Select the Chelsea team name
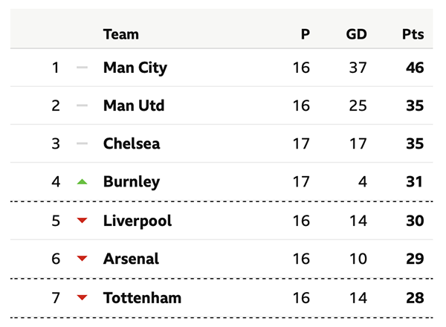Image resolution: width=446 pixels, height=327 pixels. click(x=132, y=143)
